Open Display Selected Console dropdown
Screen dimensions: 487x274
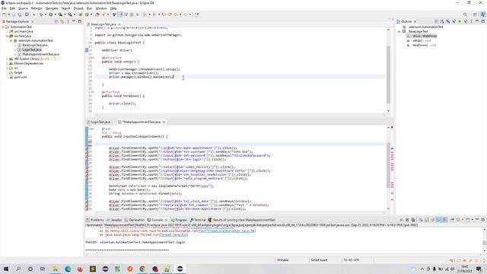[462, 220]
